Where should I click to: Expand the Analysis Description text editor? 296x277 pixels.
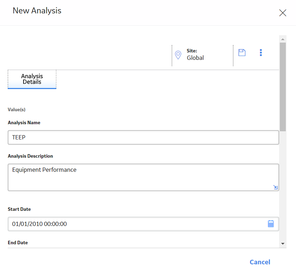pyautogui.click(x=276, y=187)
